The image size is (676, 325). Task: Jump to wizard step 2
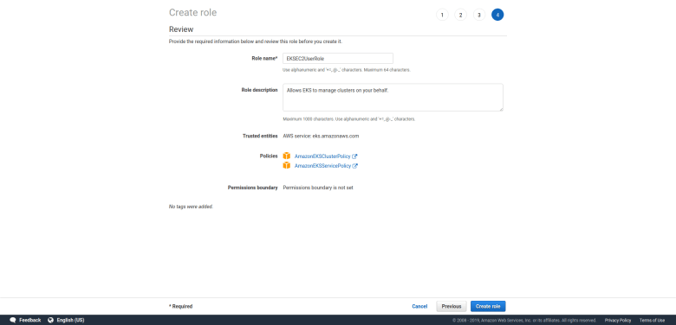pos(460,15)
